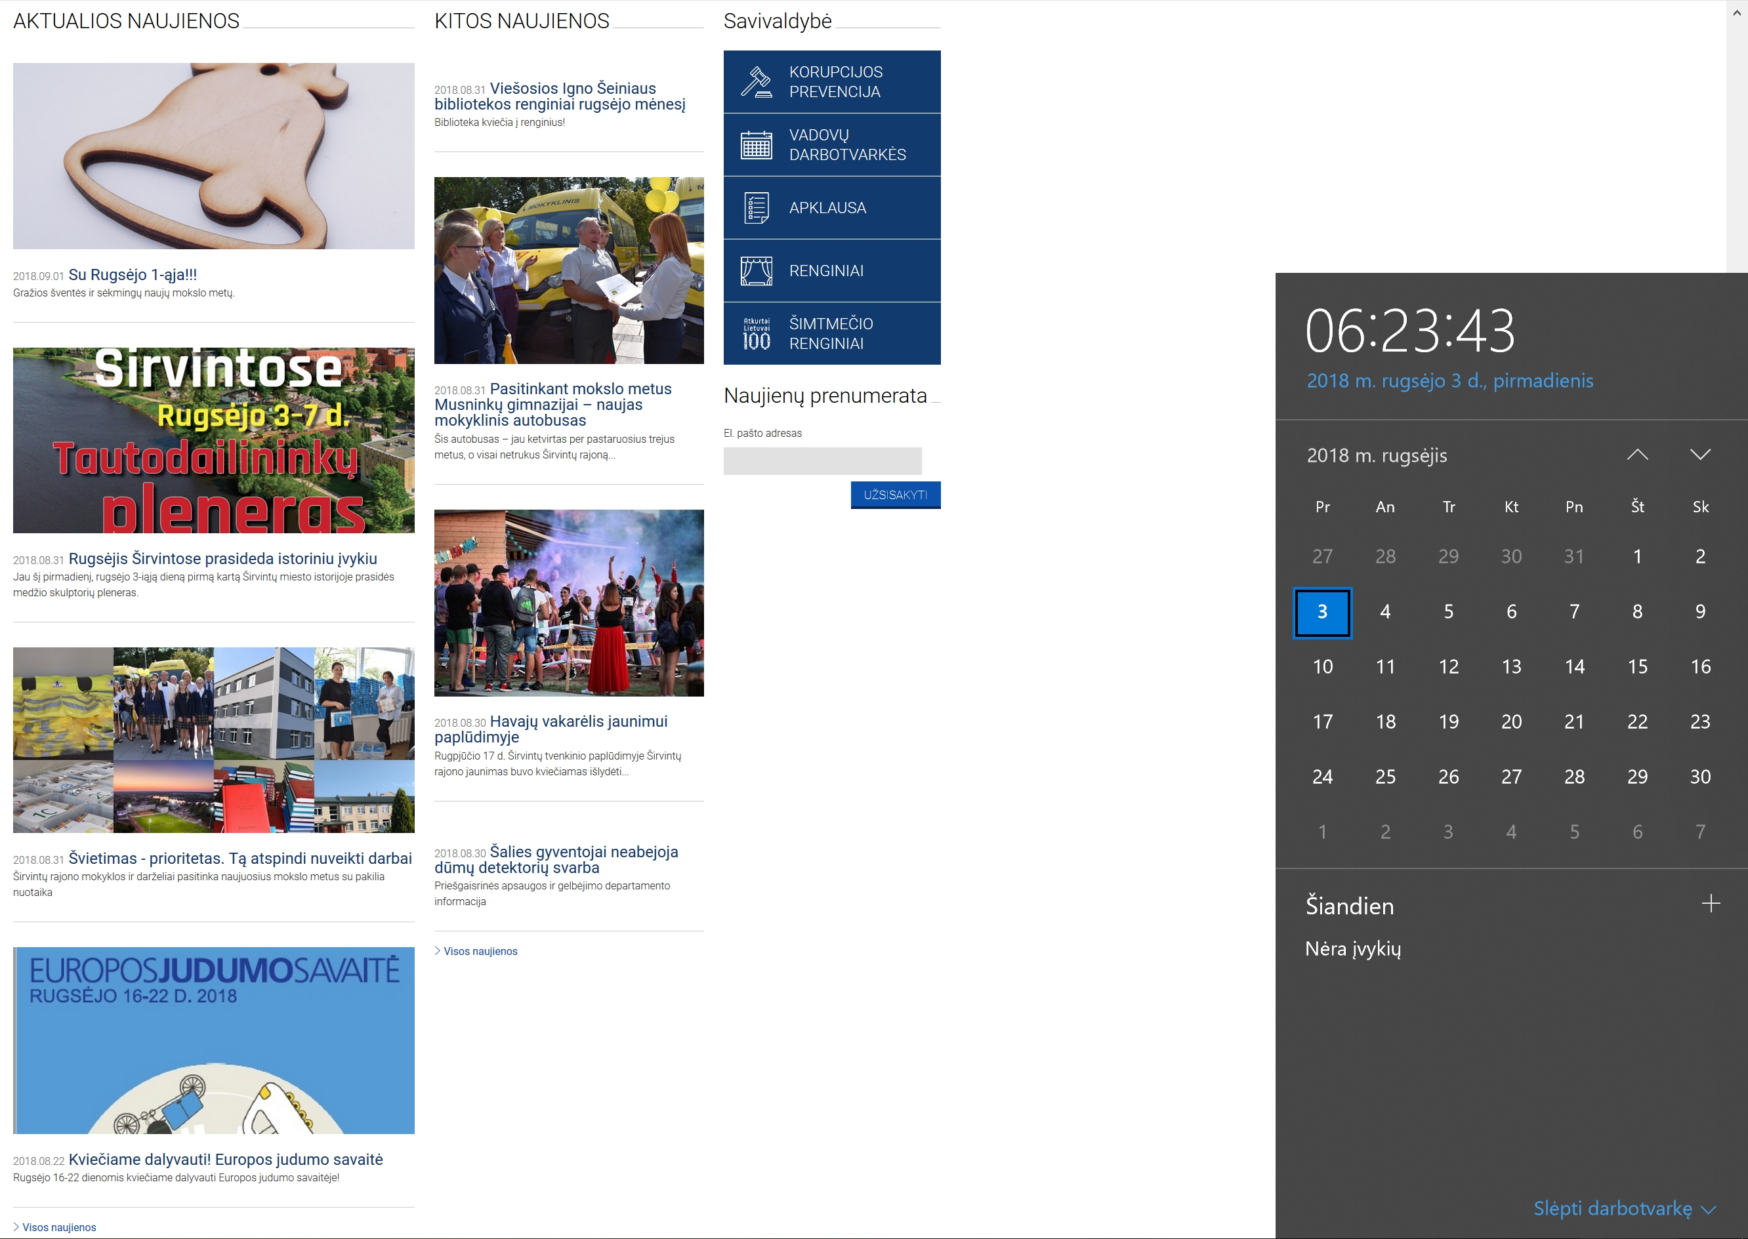Click the gavel icon for Korupcijos prevencija
The height and width of the screenshot is (1239, 1748).
pyautogui.click(x=756, y=81)
